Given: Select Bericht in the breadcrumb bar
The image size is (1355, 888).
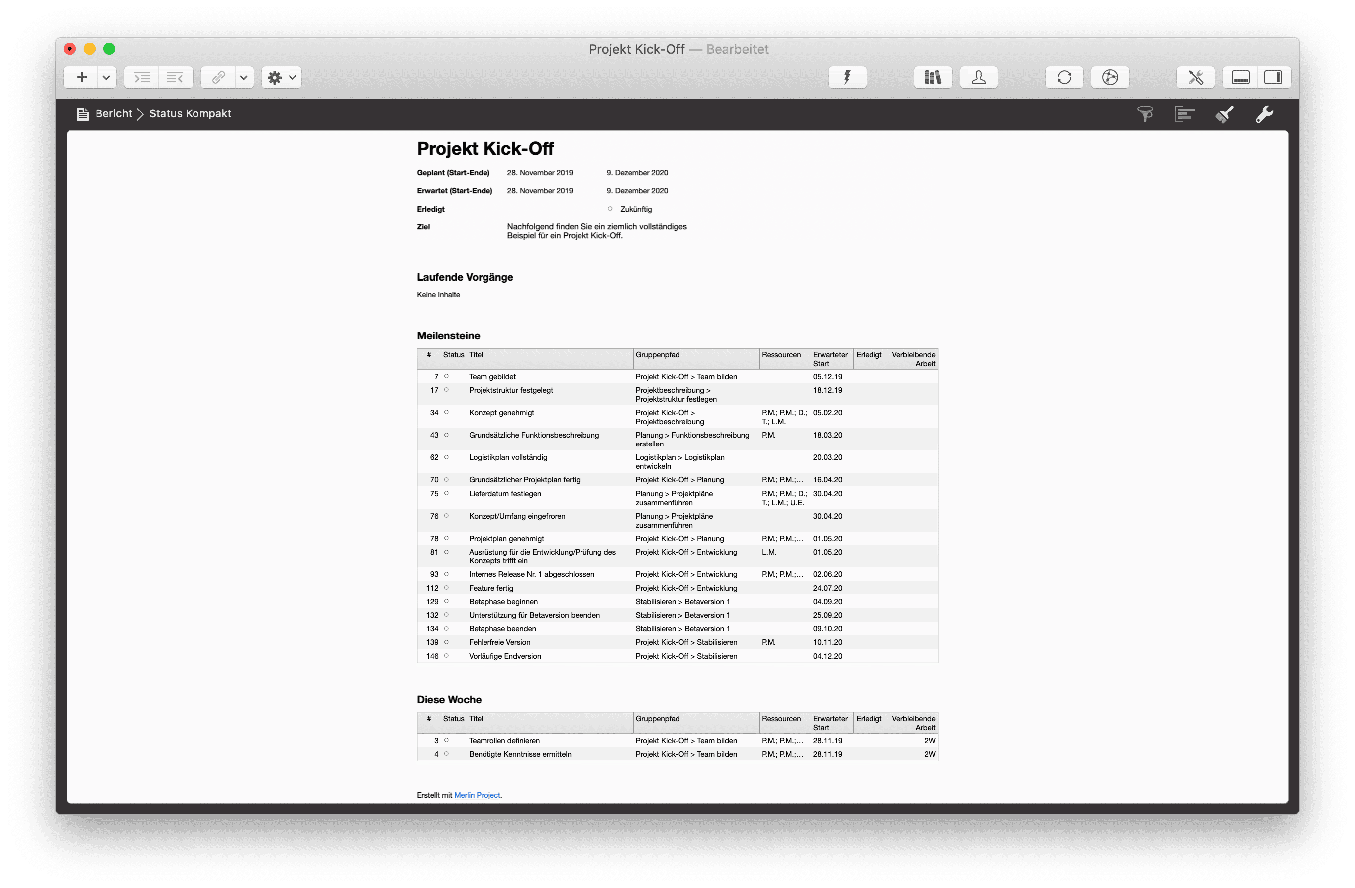Looking at the screenshot, I should (x=113, y=114).
